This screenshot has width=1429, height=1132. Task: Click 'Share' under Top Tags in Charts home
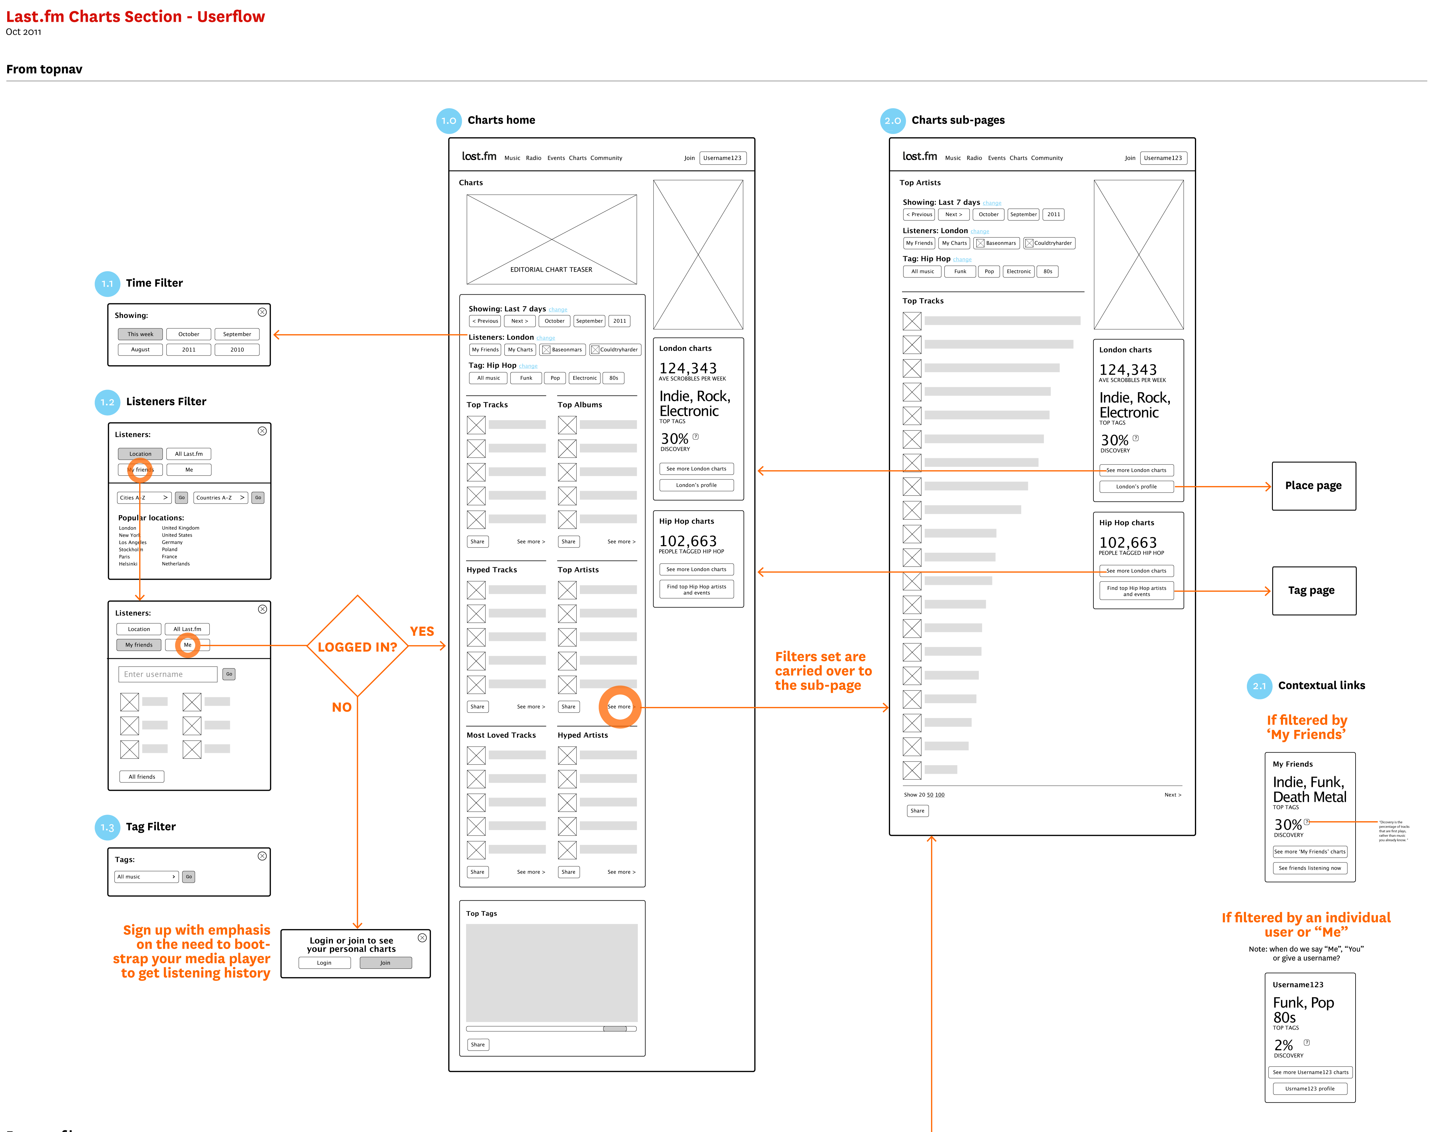click(x=478, y=1045)
